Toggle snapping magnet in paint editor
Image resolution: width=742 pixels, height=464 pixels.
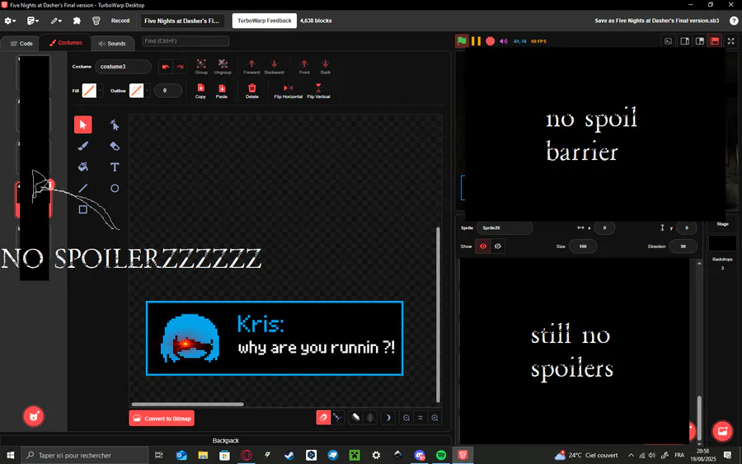[323, 418]
